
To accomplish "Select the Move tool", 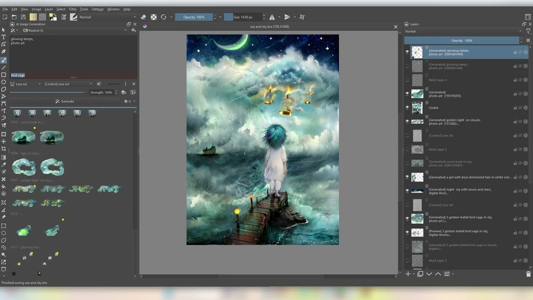I will (4, 141).
